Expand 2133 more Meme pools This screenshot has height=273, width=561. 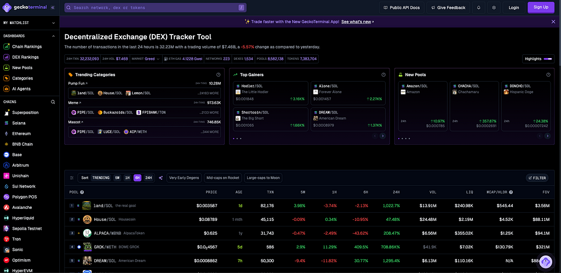click(x=209, y=112)
